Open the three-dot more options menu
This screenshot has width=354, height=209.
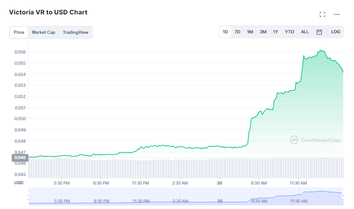coord(336,14)
